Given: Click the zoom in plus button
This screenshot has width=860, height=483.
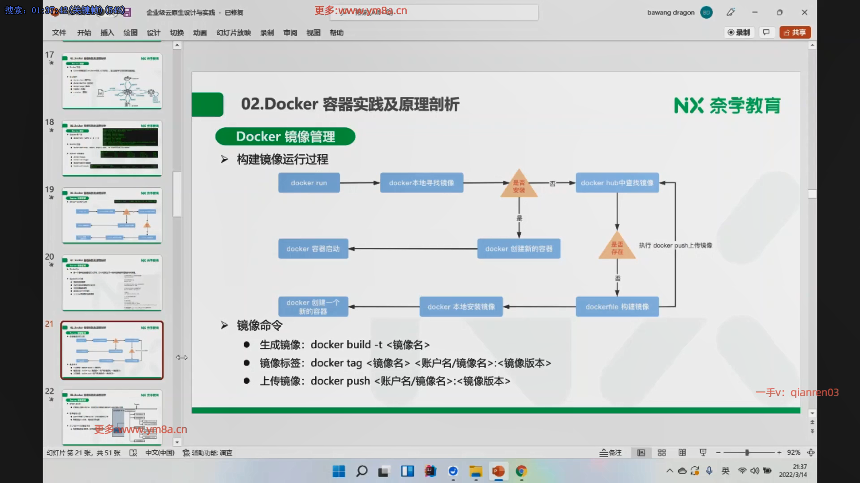Looking at the screenshot, I should [779, 453].
